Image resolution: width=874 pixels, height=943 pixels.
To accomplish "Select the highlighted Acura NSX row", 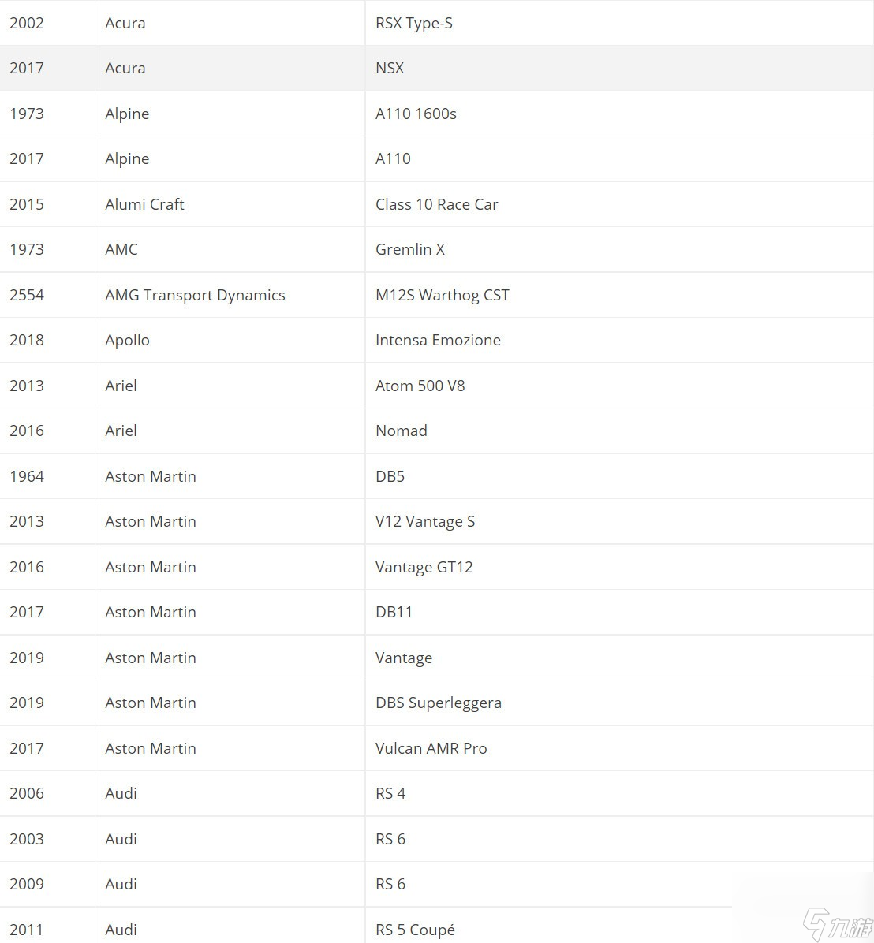I will click(437, 68).
